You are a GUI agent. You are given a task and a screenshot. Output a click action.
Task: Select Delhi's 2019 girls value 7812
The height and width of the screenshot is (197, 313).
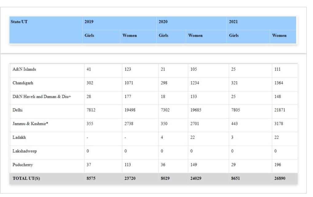pos(91,110)
